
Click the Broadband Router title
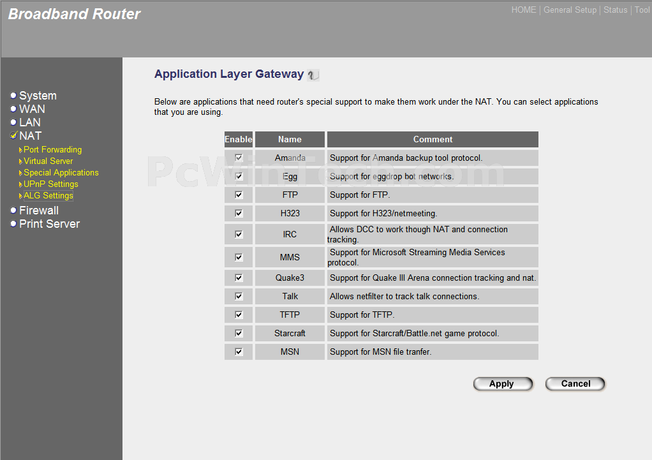coord(75,14)
